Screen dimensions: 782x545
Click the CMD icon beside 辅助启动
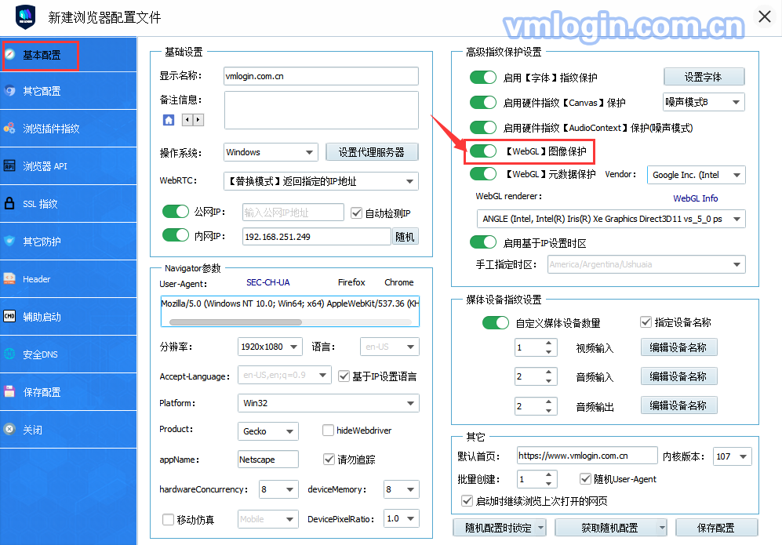(9, 316)
